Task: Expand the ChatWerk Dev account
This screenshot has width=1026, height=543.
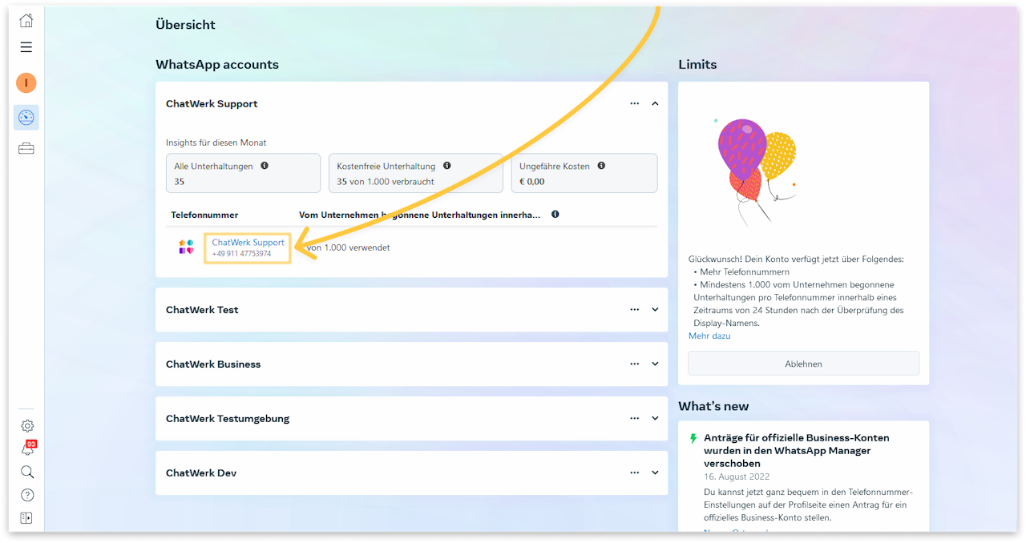Action: pos(655,473)
